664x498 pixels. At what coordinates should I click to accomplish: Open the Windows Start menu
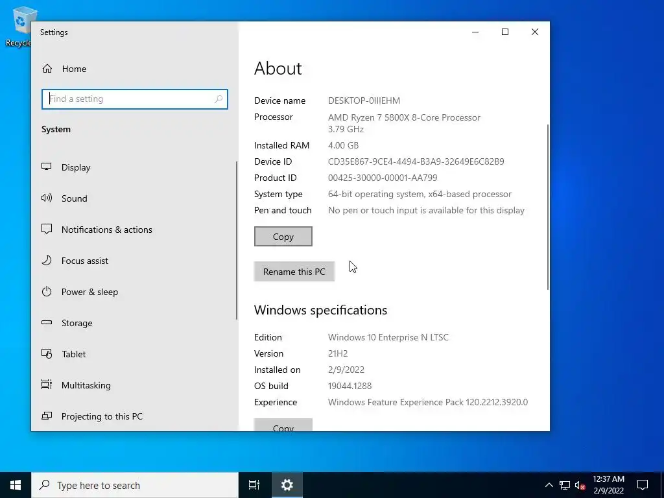pos(16,485)
